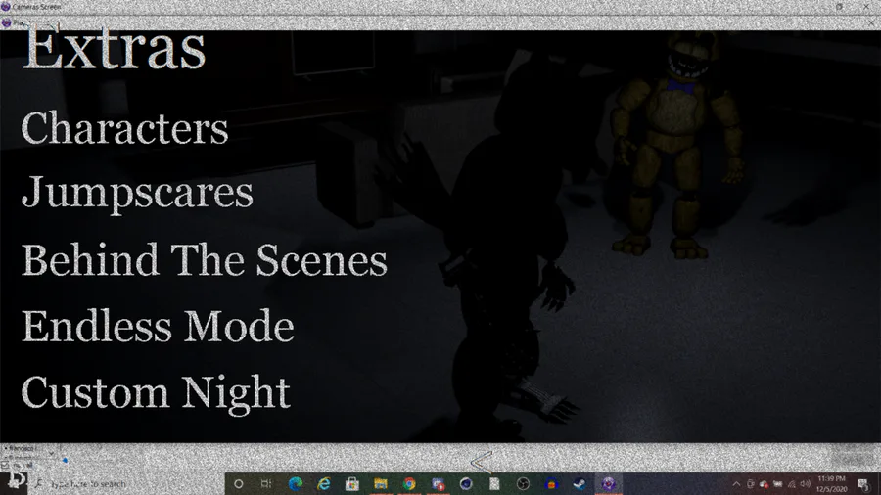Click the Golden Freddy animatronic
The height and width of the screenshot is (495, 881).
point(676,146)
